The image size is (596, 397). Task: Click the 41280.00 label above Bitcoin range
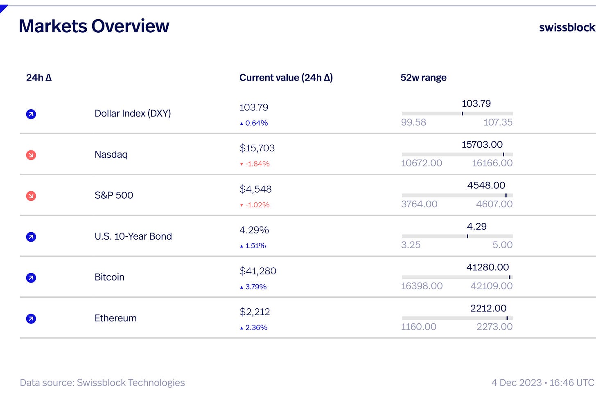pyautogui.click(x=488, y=267)
